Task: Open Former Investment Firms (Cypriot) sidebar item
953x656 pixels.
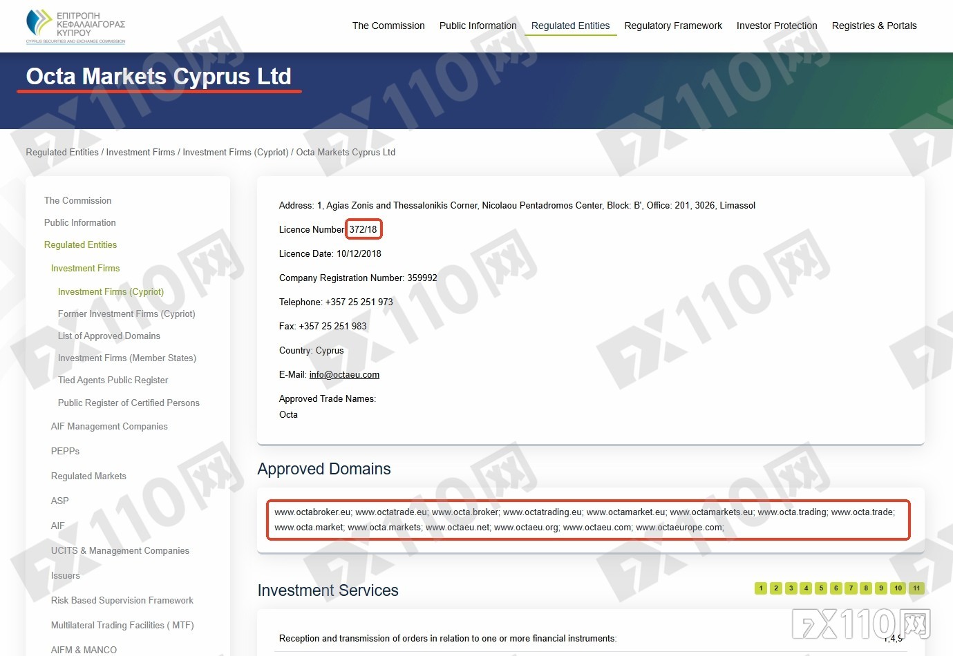Action: tap(126, 313)
